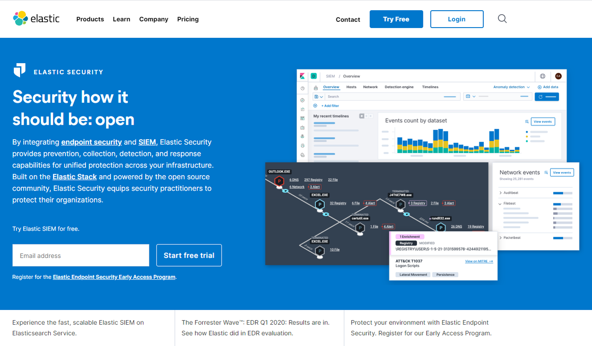Switch to the Hosts tab
This screenshot has width=592, height=346.
tap(351, 87)
